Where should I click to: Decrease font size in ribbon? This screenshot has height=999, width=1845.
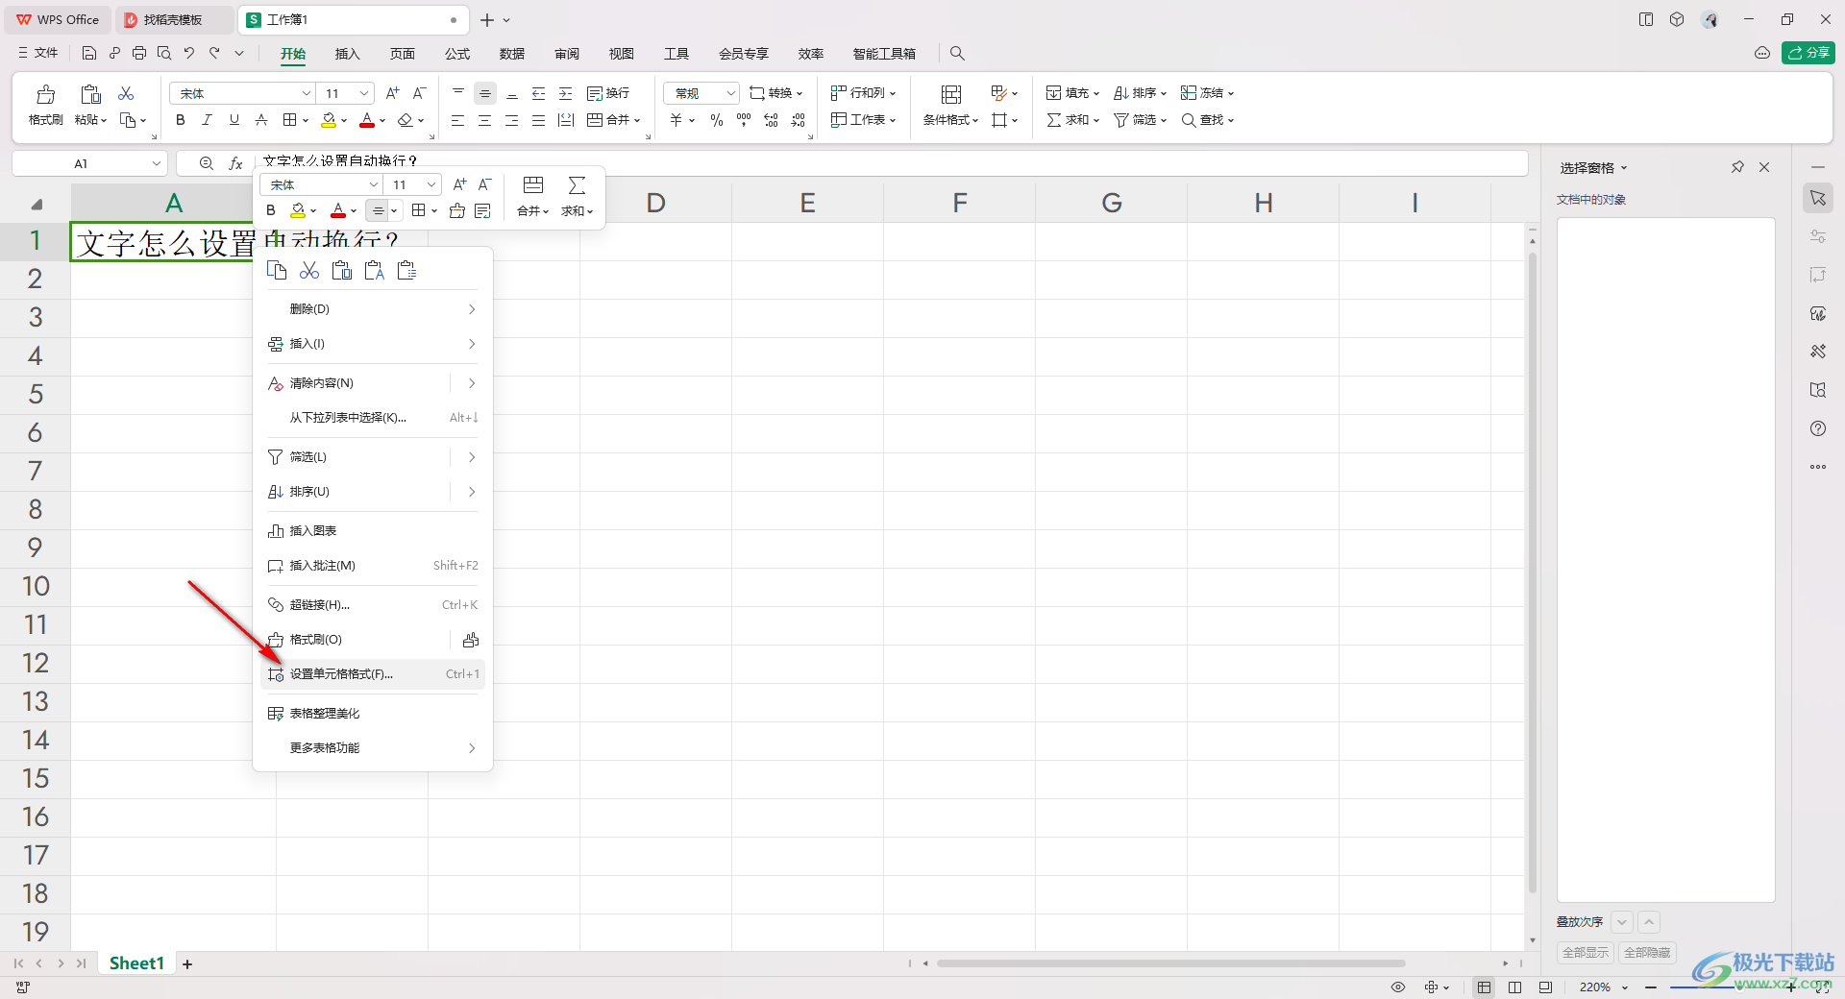coord(419,93)
